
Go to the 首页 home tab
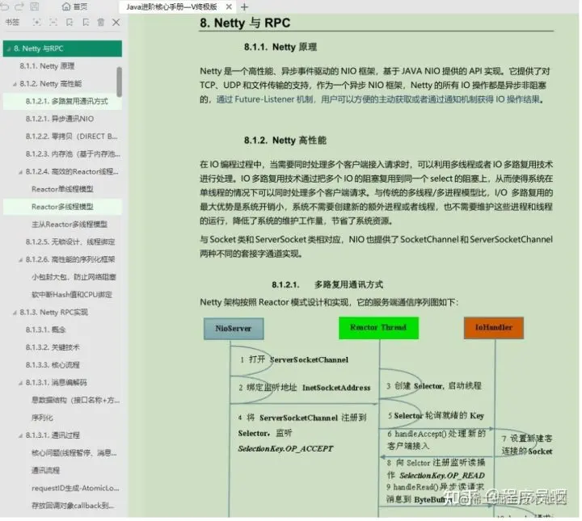[x=74, y=6]
